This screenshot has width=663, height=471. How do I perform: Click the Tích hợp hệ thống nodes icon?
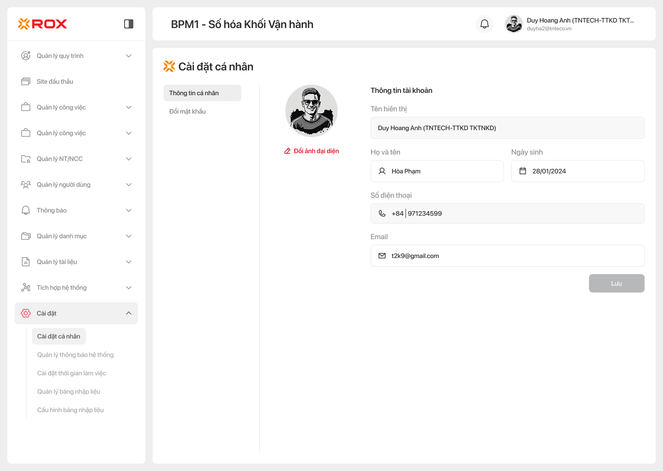coord(26,287)
